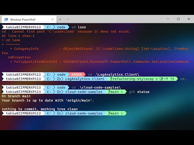
Task: Click the folder icon before LogAnalytics.Client
Action: pos(59,79)
